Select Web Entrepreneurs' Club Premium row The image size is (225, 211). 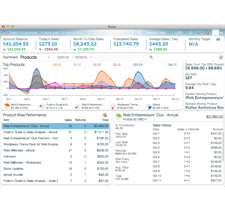pos(56,138)
